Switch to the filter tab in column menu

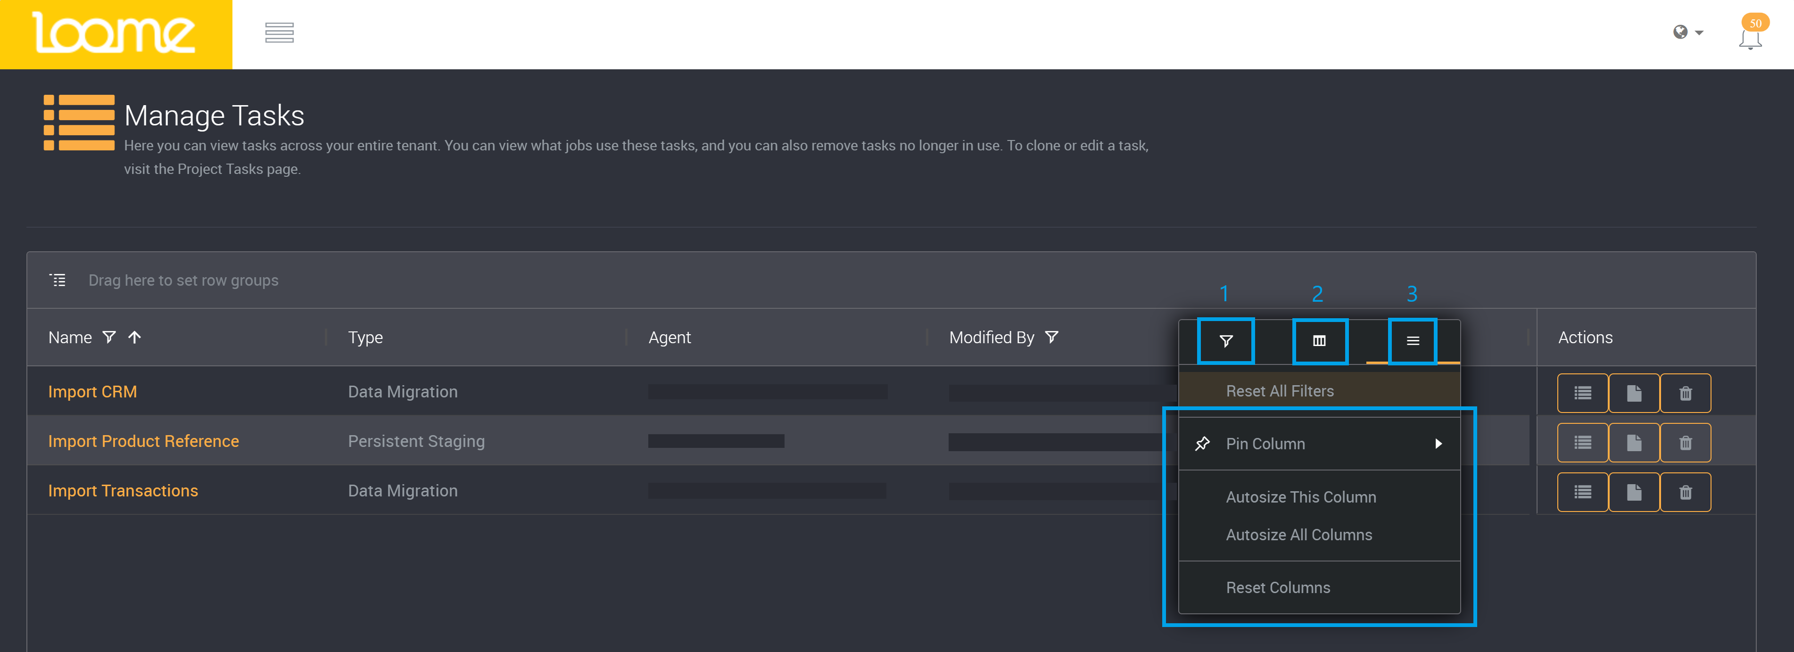1226,341
